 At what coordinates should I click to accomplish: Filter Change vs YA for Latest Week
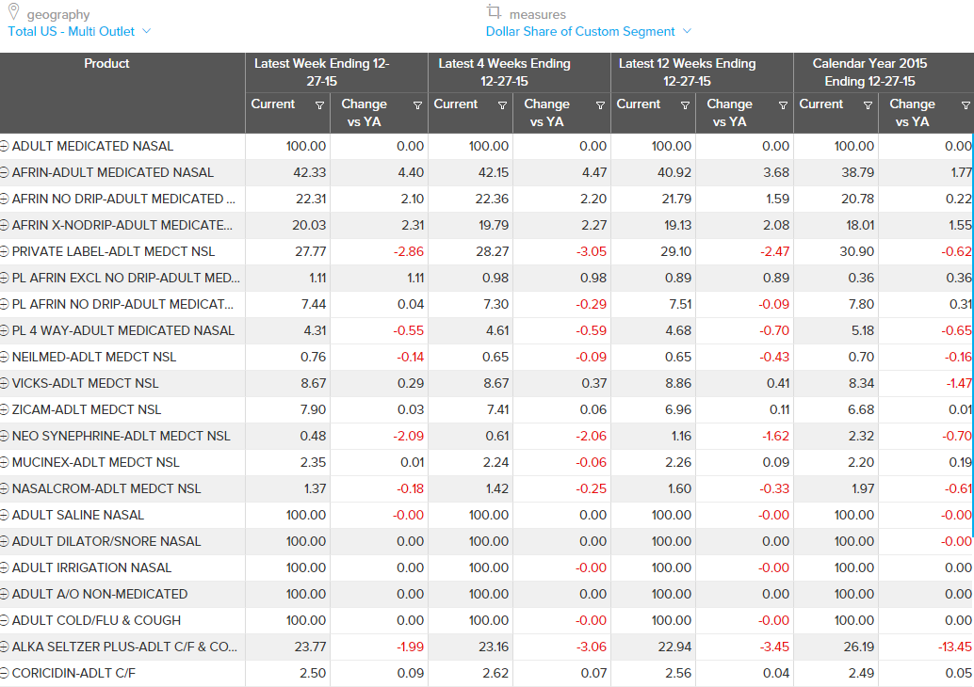point(417,105)
